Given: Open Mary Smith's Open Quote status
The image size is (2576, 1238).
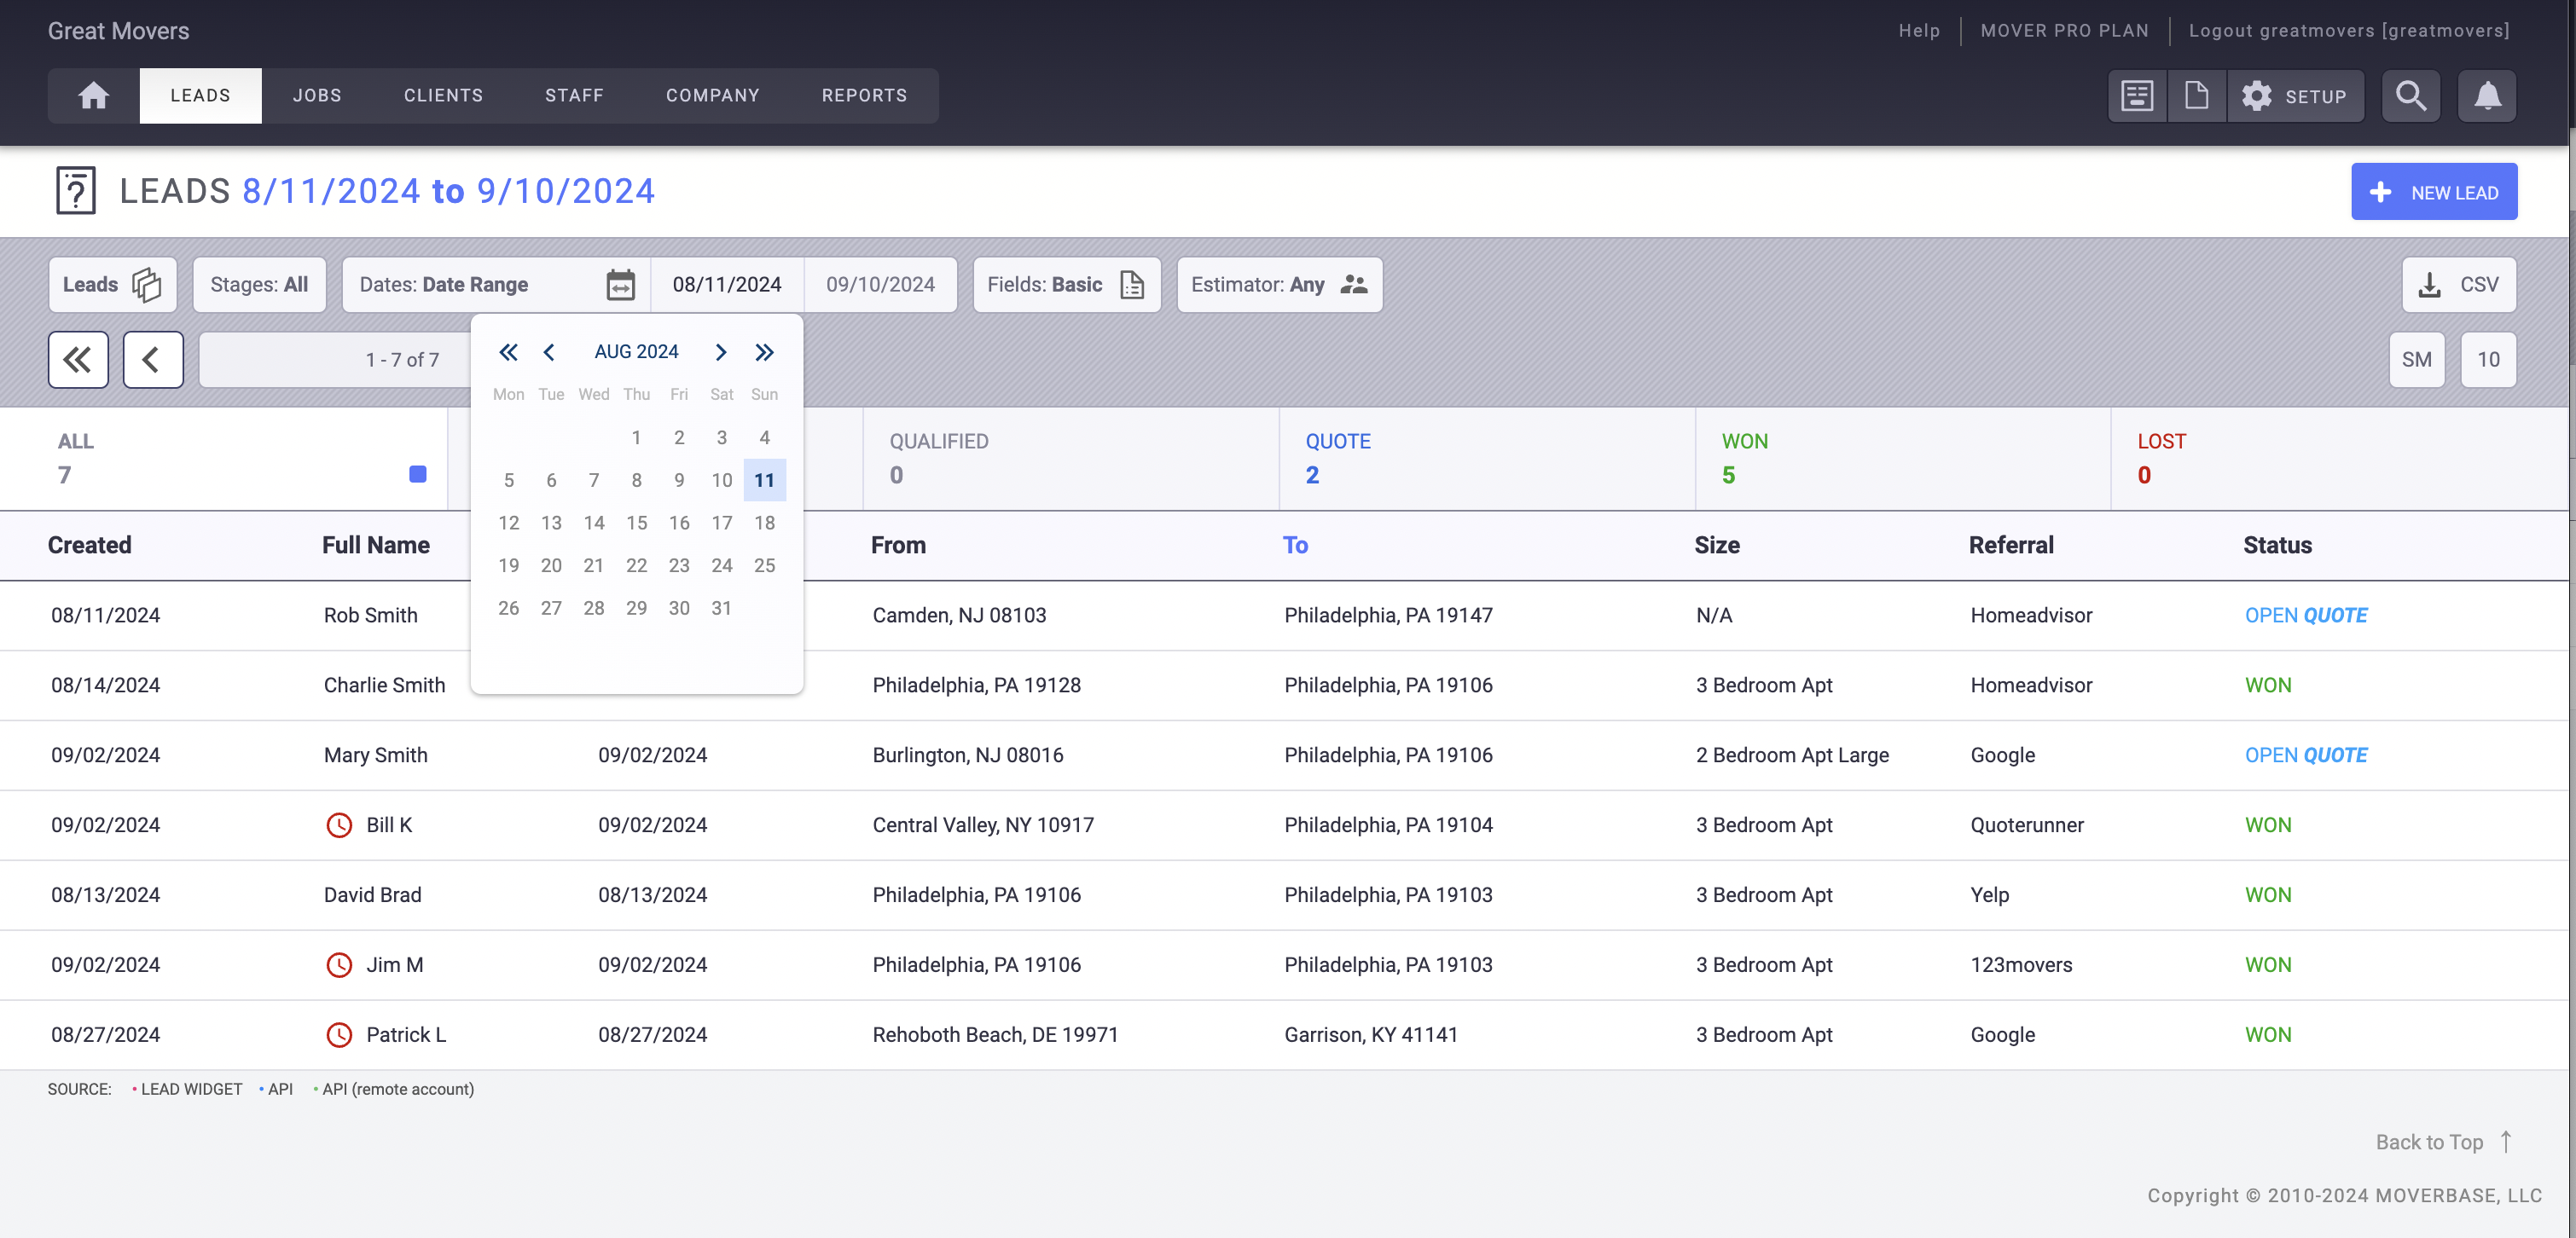Looking at the screenshot, I should click(x=2305, y=755).
